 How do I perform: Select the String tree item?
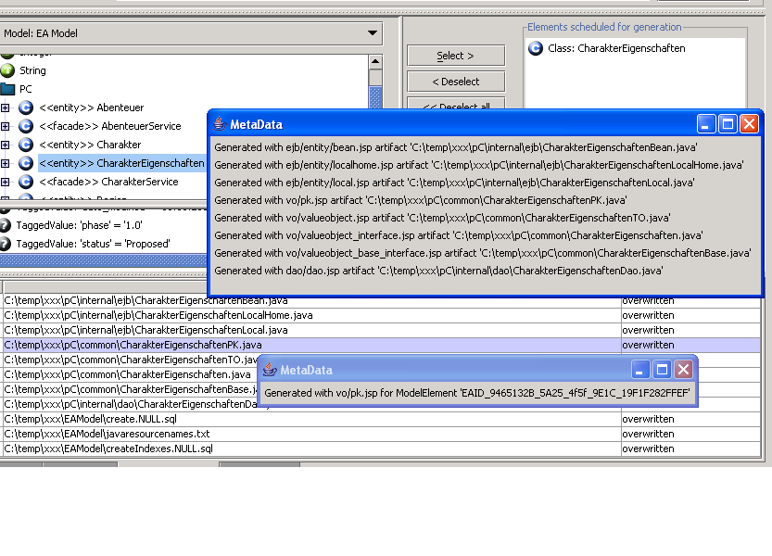point(32,70)
